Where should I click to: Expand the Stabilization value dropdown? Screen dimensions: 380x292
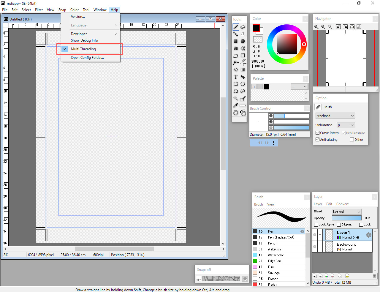point(346,125)
